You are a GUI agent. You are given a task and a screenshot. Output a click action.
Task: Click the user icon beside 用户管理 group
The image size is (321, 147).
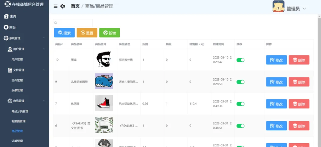click(10, 49)
